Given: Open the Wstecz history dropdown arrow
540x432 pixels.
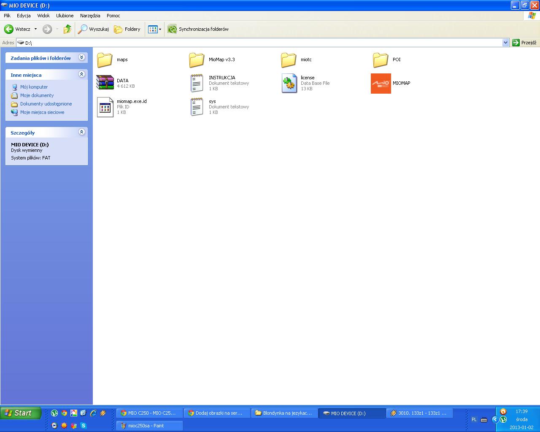Looking at the screenshot, I should [x=35, y=29].
